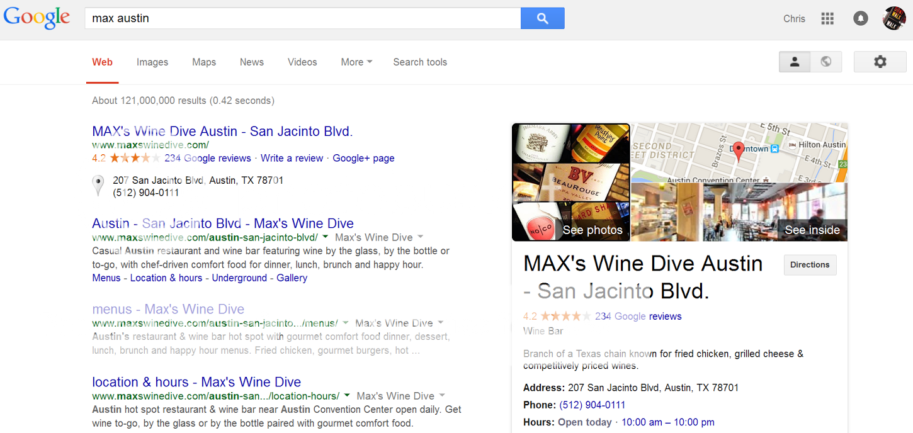Click the Directions button
The height and width of the screenshot is (433, 913).
tap(810, 265)
